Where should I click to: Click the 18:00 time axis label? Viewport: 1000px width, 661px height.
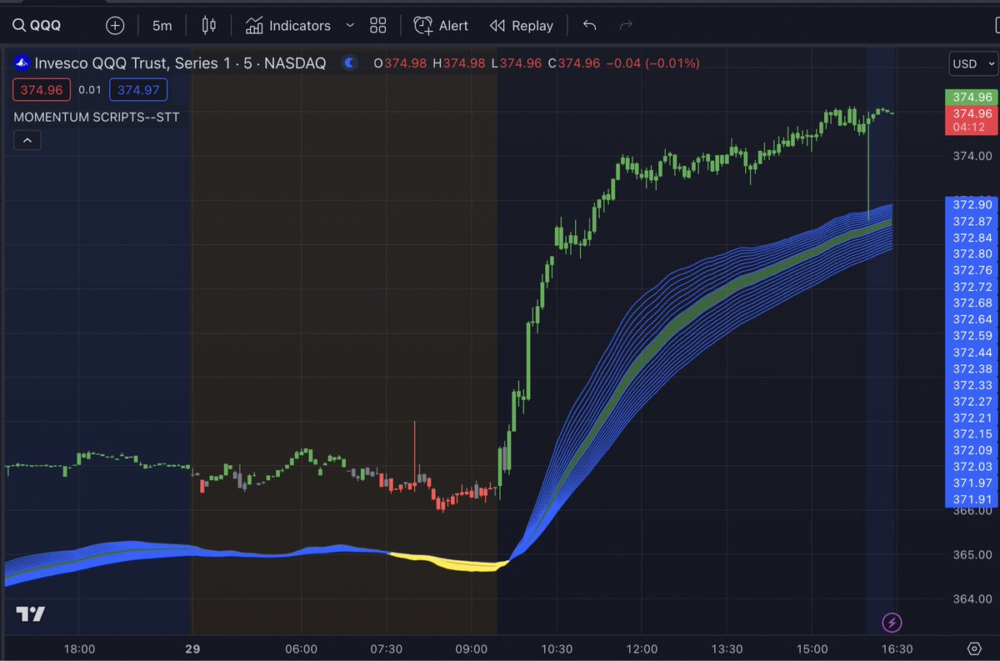pos(79,648)
